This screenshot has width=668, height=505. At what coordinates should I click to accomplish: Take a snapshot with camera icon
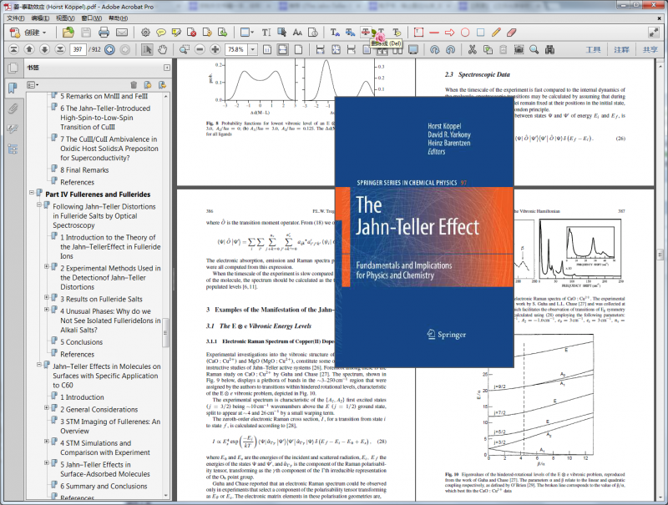(x=519, y=49)
